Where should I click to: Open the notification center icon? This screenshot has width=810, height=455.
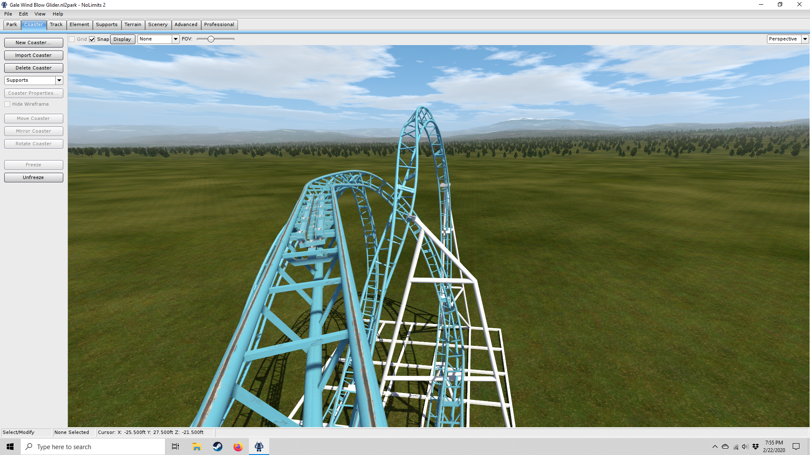tap(796, 447)
